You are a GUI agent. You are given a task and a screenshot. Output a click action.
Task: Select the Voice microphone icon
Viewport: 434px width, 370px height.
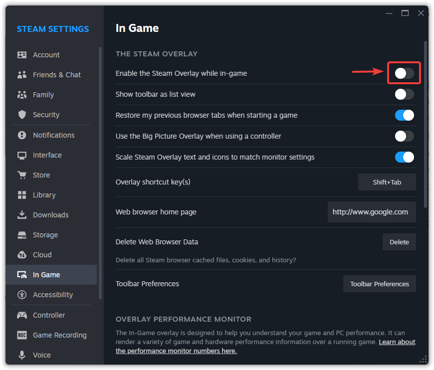click(22, 355)
